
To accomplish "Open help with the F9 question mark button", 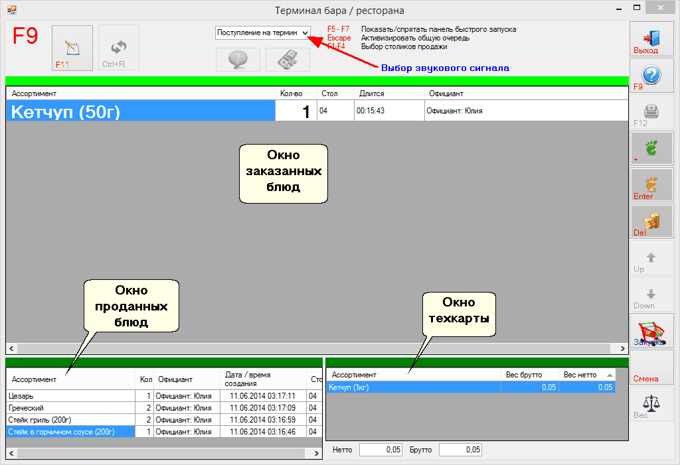I will (651, 75).
